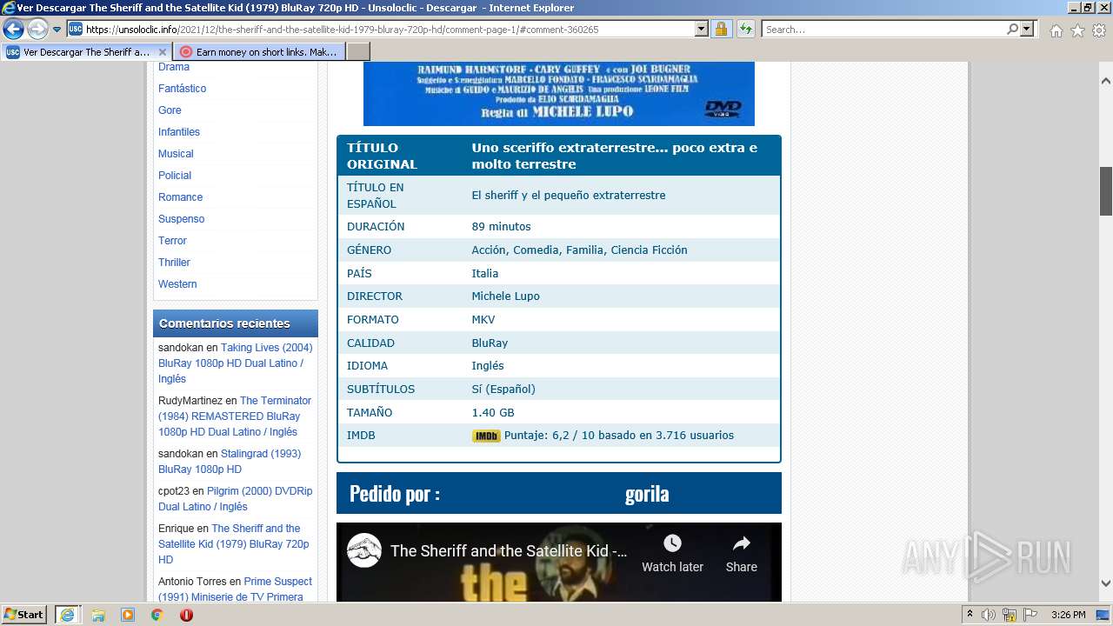Open Favorites star icon
This screenshot has height=626, width=1113.
(1077, 30)
